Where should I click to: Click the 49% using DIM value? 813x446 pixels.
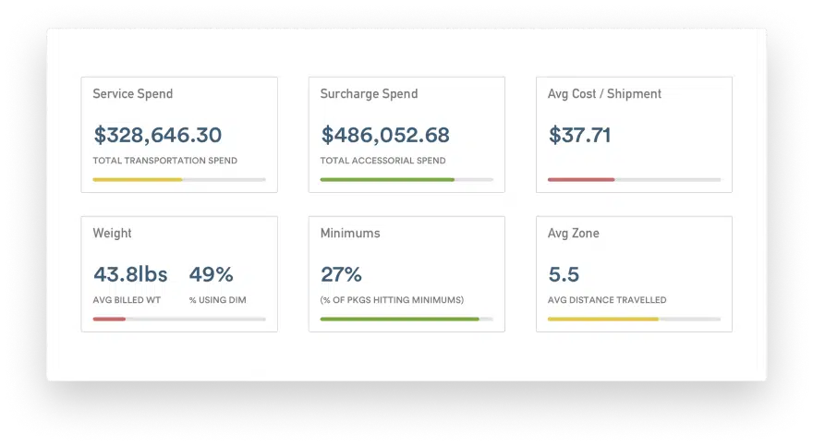[x=211, y=274]
